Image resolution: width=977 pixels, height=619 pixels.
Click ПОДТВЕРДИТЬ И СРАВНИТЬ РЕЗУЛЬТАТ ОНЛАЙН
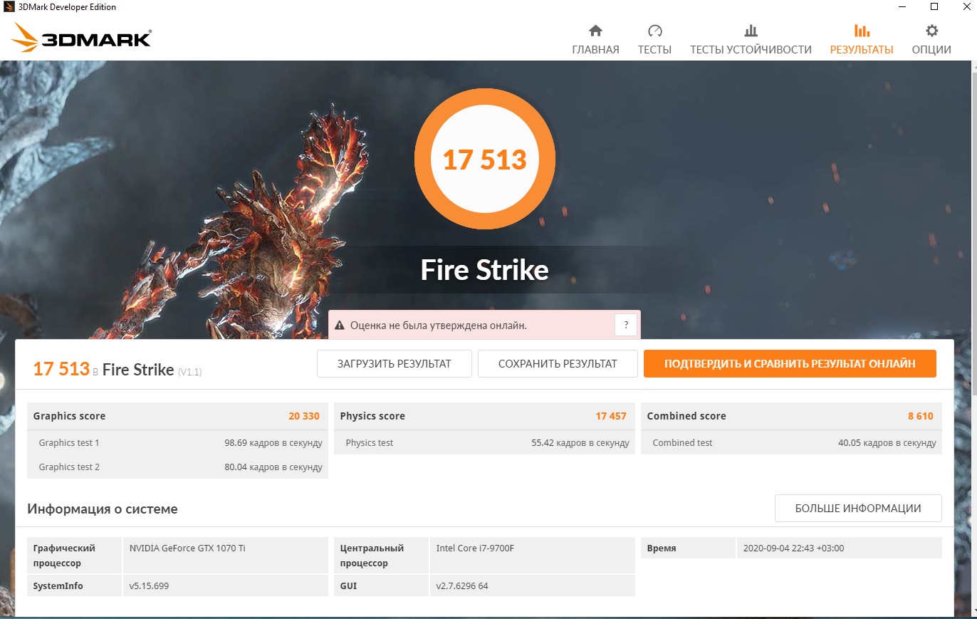pos(790,363)
